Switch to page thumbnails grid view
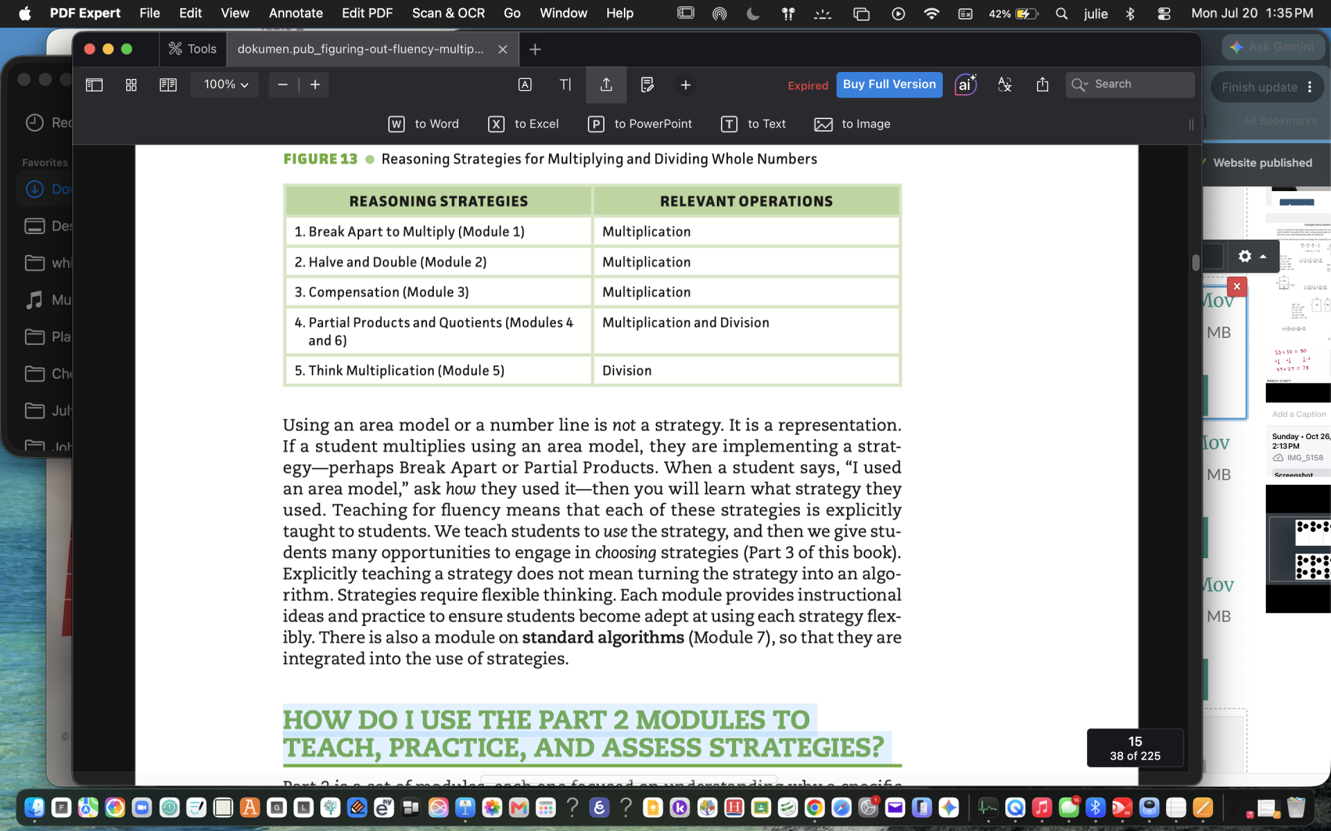The image size is (1331, 831). [x=131, y=84]
